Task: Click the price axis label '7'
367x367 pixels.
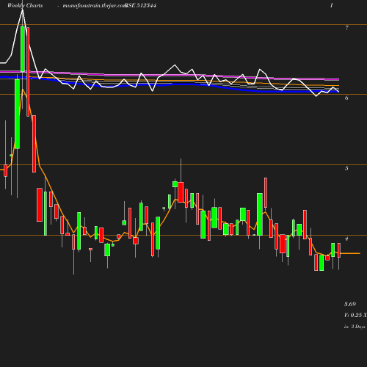Action: coord(346,28)
